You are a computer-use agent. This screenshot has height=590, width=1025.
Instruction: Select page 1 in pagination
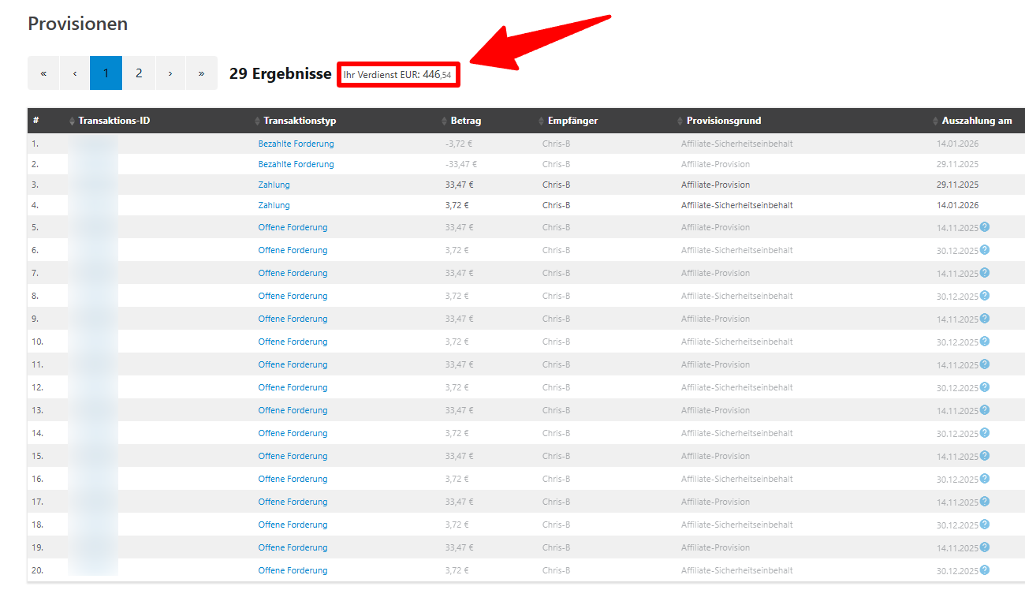106,73
